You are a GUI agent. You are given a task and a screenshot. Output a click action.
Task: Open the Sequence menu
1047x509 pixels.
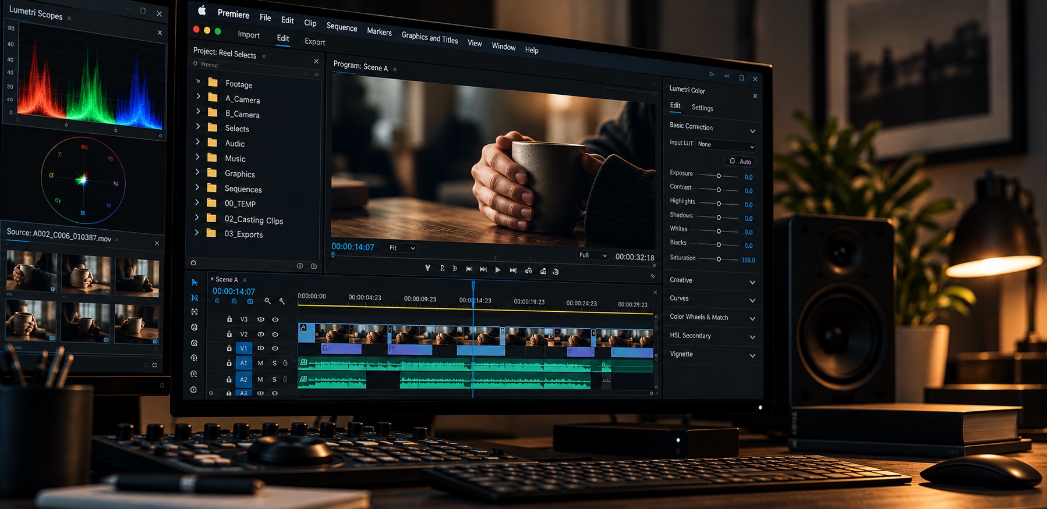click(342, 27)
